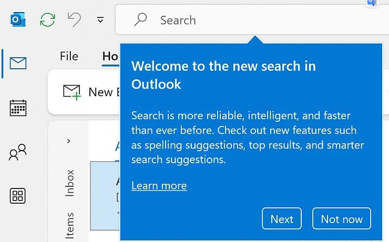Image resolution: width=389 pixels, height=242 pixels.
Task: Click the Undo arrow icon
Action: pos(75,20)
